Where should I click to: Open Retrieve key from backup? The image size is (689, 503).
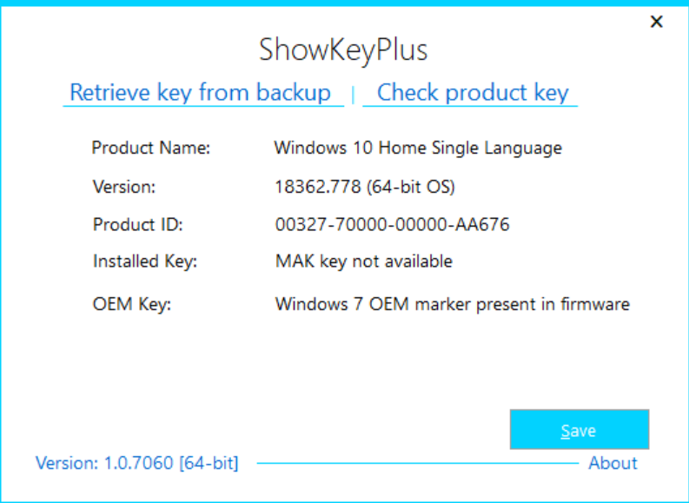click(200, 93)
